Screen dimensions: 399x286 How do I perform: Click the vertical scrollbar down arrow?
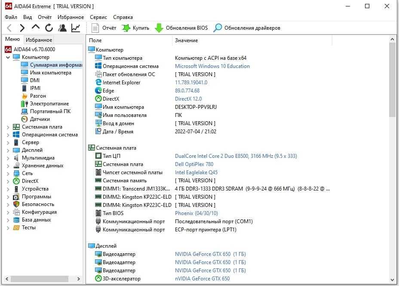[x=392, y=280]
